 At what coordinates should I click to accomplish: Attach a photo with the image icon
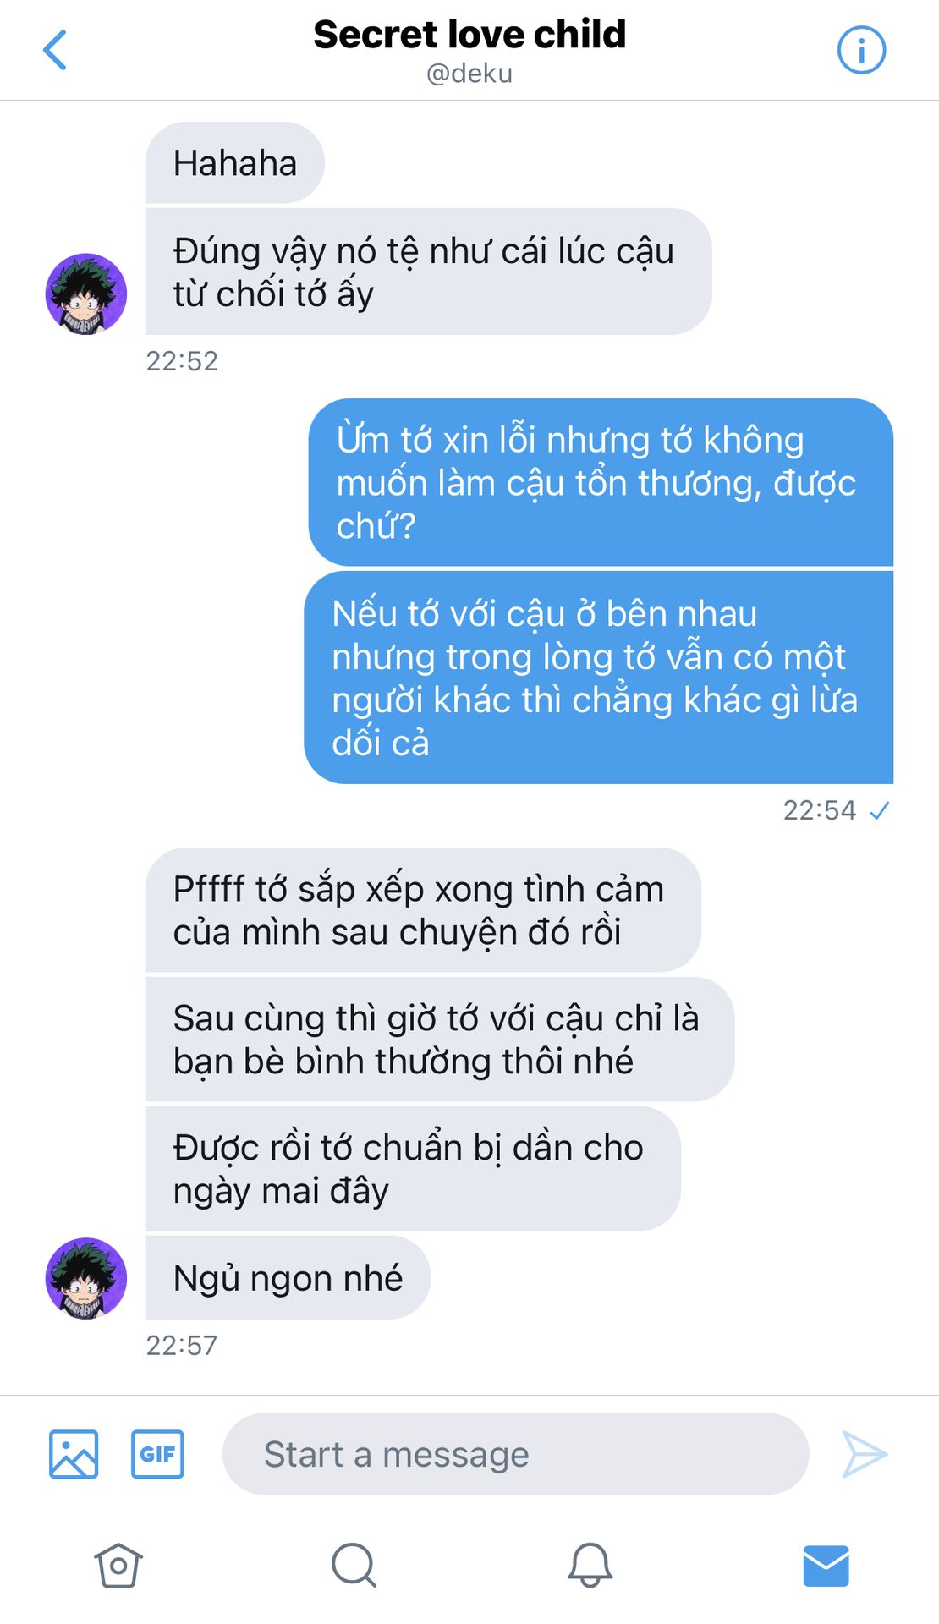pyautogui.click(x=74, y=1454)
